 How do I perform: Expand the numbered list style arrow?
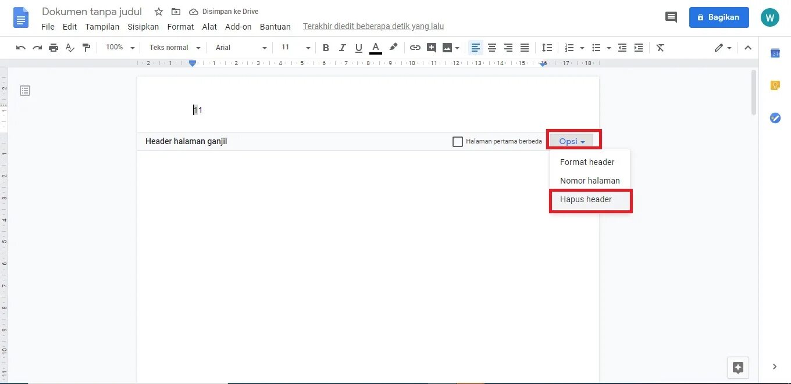coord(582,48)
